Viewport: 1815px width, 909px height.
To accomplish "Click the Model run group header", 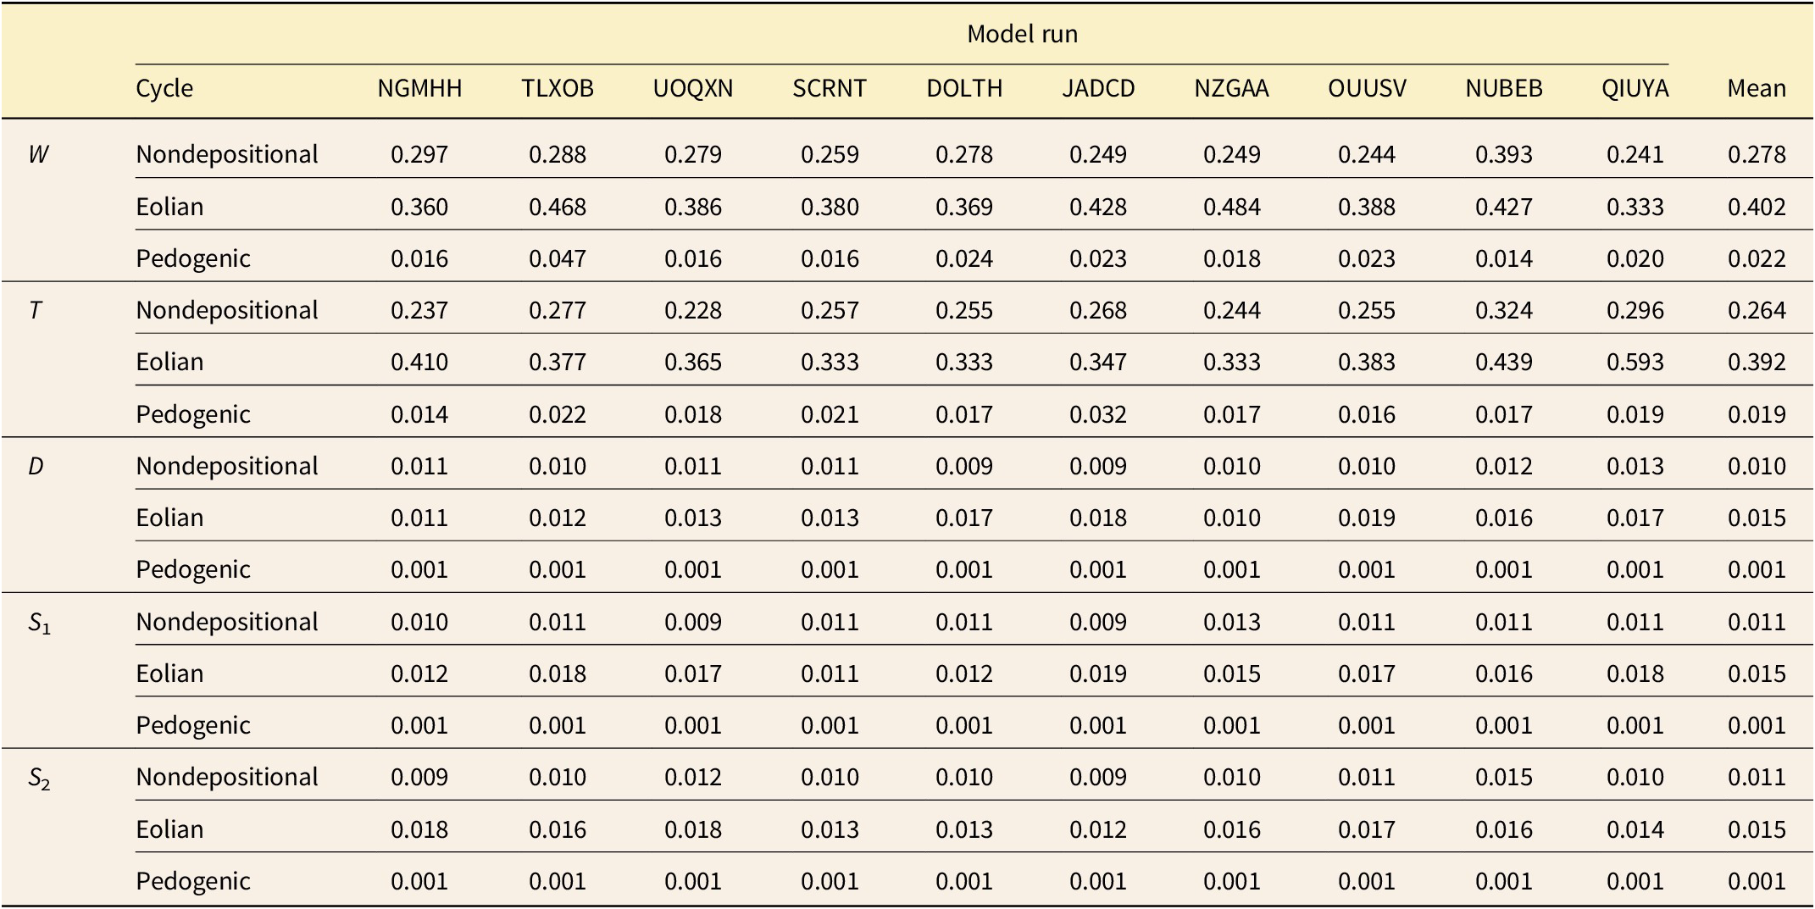I will tap(1022, 34).
